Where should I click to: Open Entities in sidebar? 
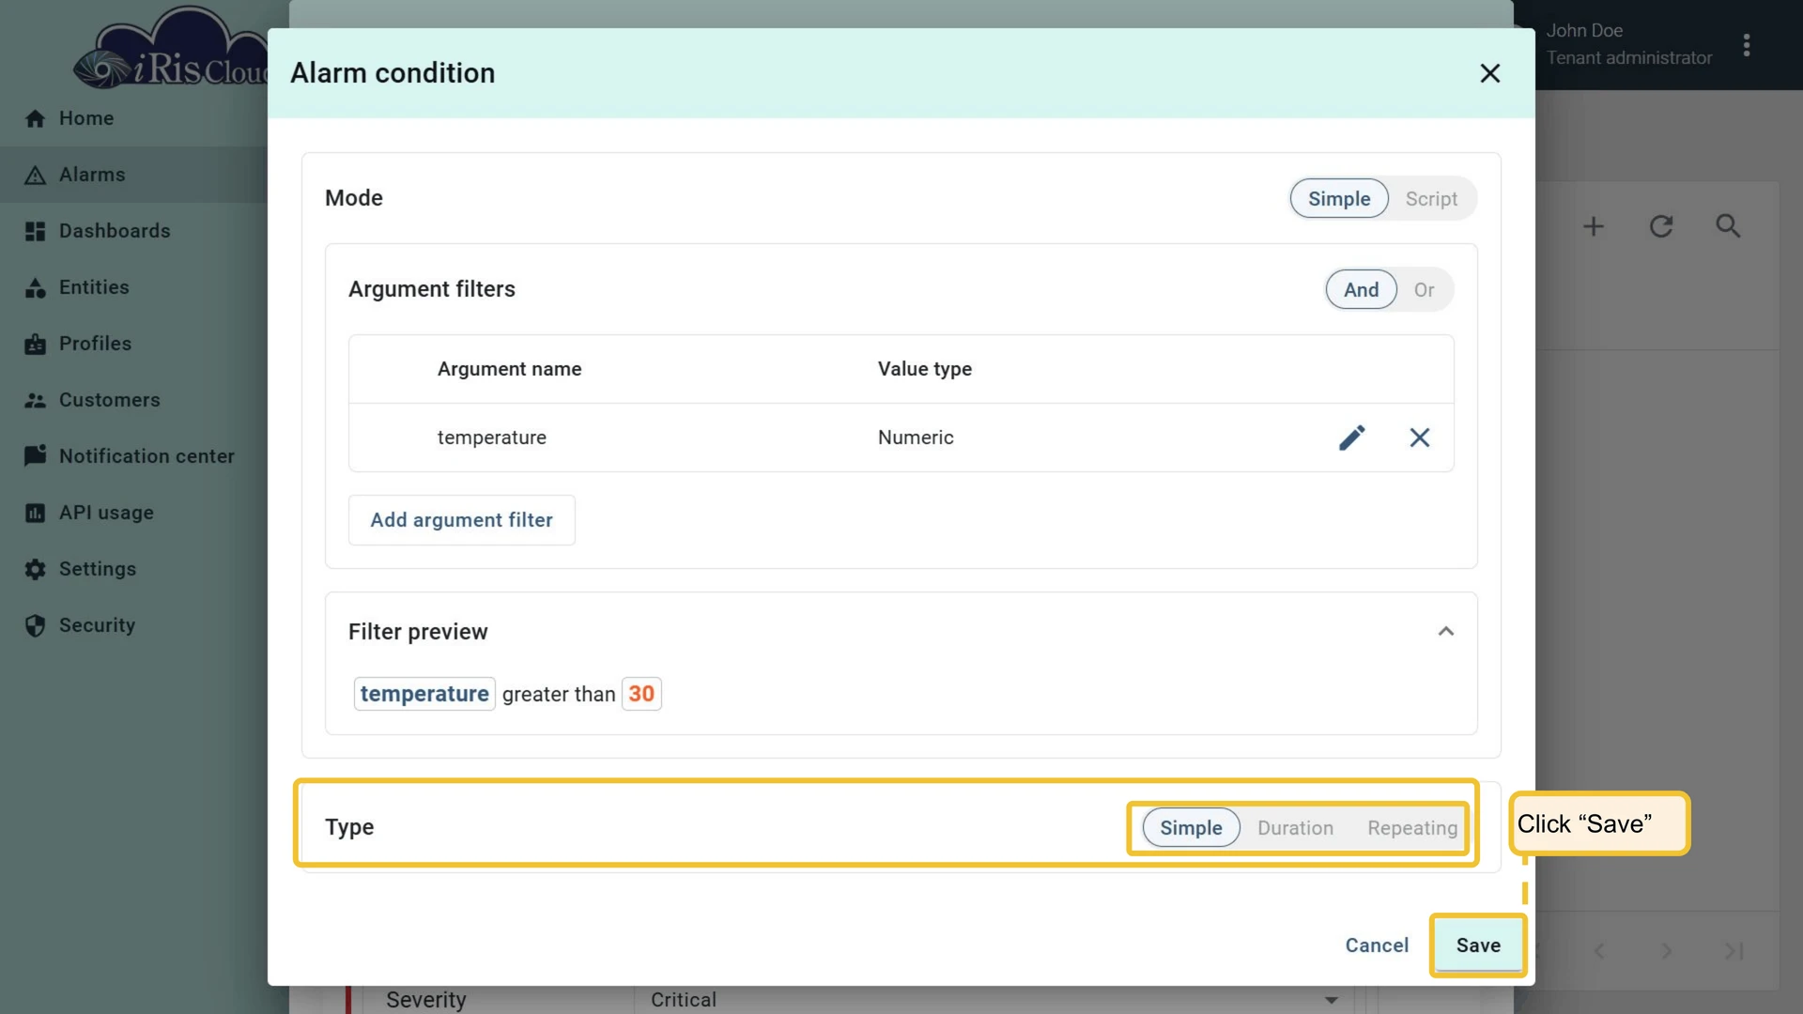133,287
